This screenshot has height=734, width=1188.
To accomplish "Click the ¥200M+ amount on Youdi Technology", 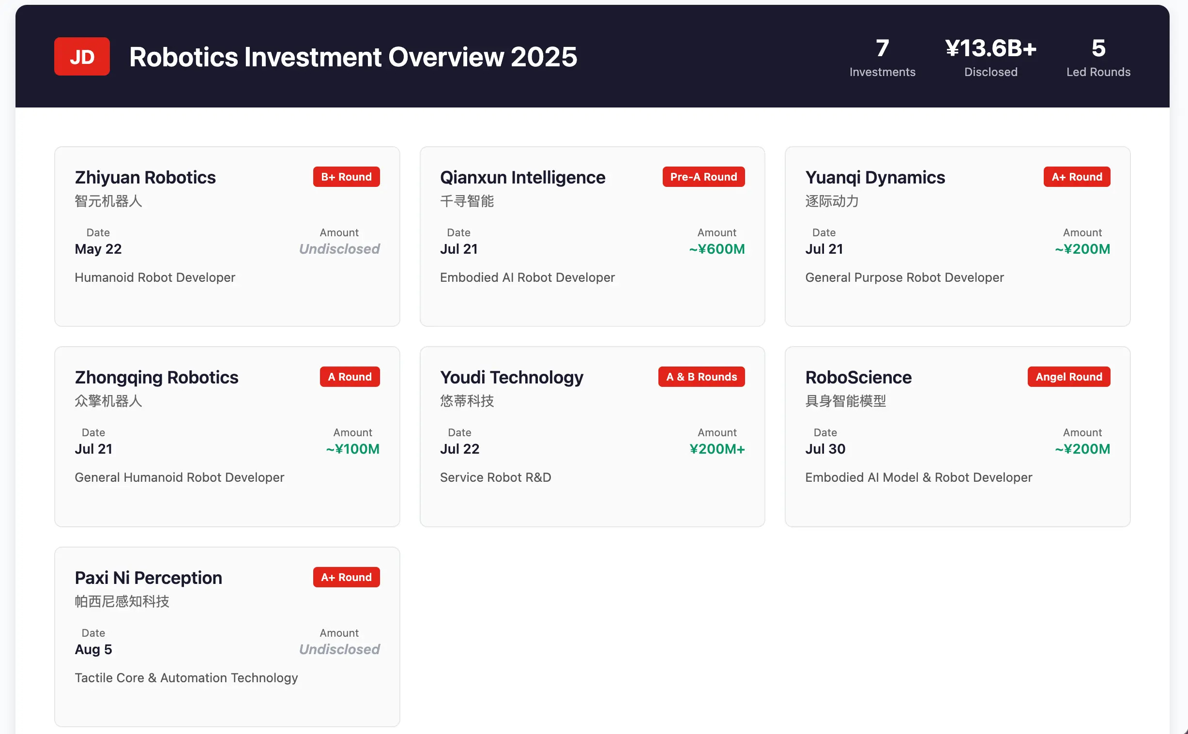I will [x=717, y=449].
